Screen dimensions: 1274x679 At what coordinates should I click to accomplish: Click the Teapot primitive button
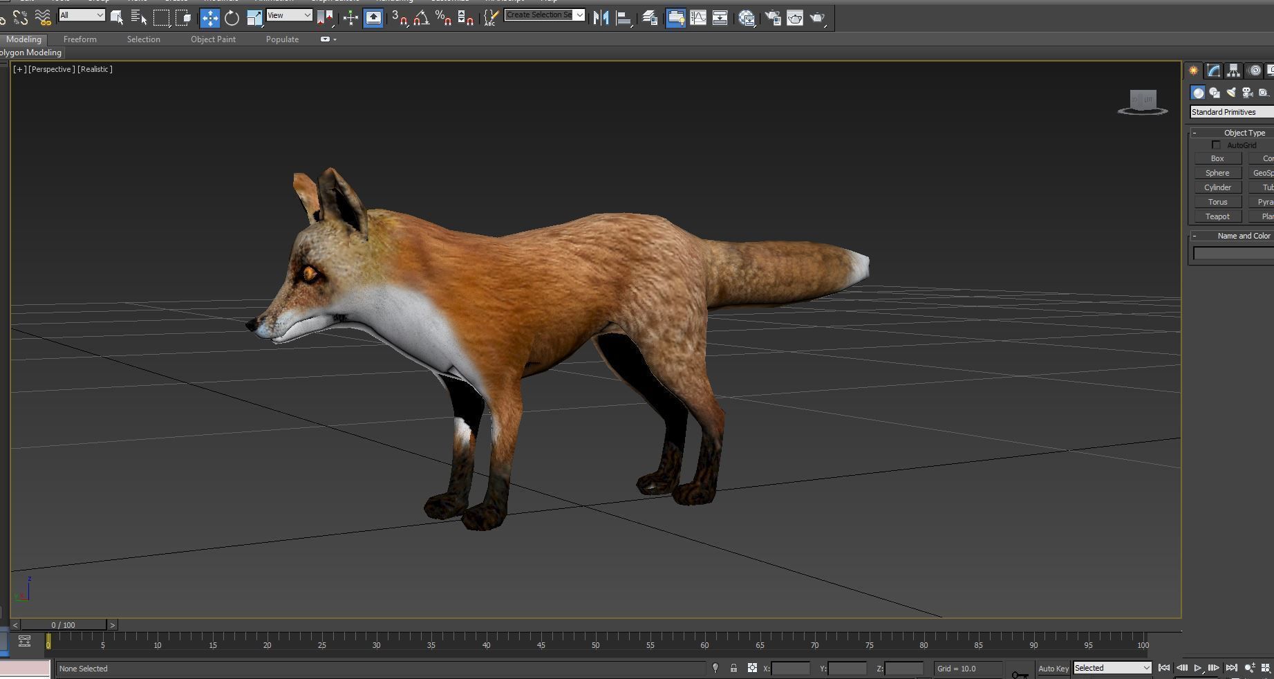[x=1217, y=216]
